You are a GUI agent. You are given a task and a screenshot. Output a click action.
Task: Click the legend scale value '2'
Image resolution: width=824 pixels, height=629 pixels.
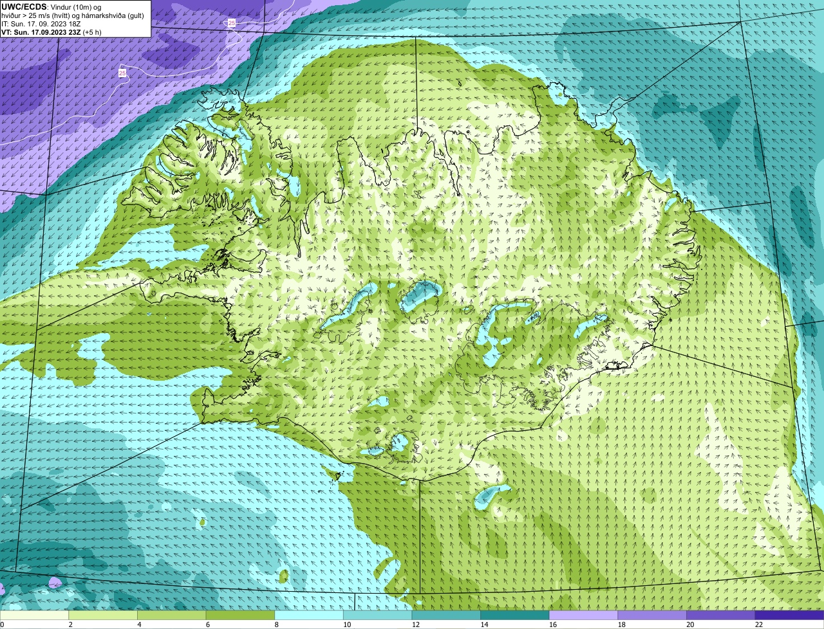point(70,624)
